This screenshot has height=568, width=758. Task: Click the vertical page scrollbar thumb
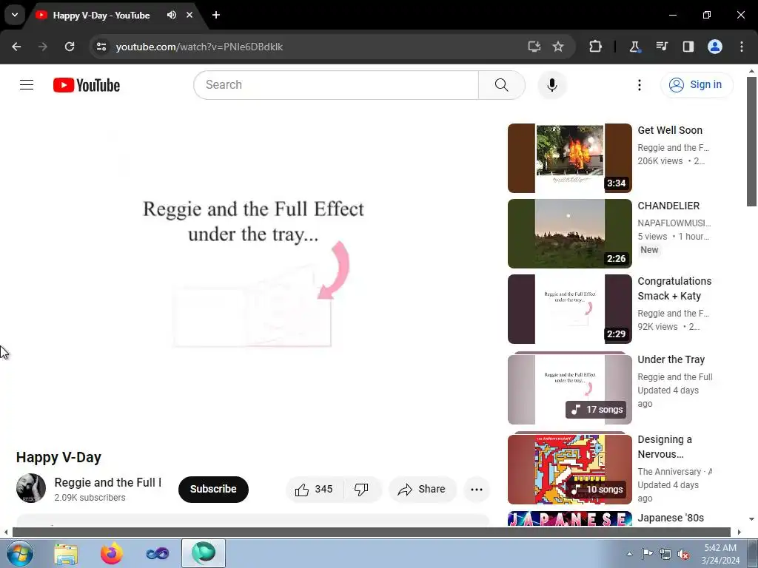click(751, 141)
